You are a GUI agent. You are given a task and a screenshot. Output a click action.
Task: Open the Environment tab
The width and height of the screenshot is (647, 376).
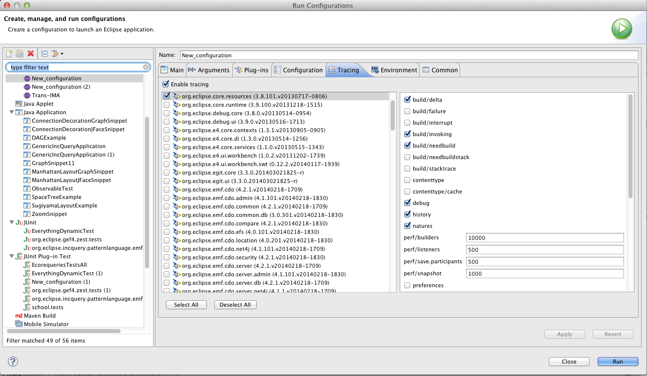[394, 70]
